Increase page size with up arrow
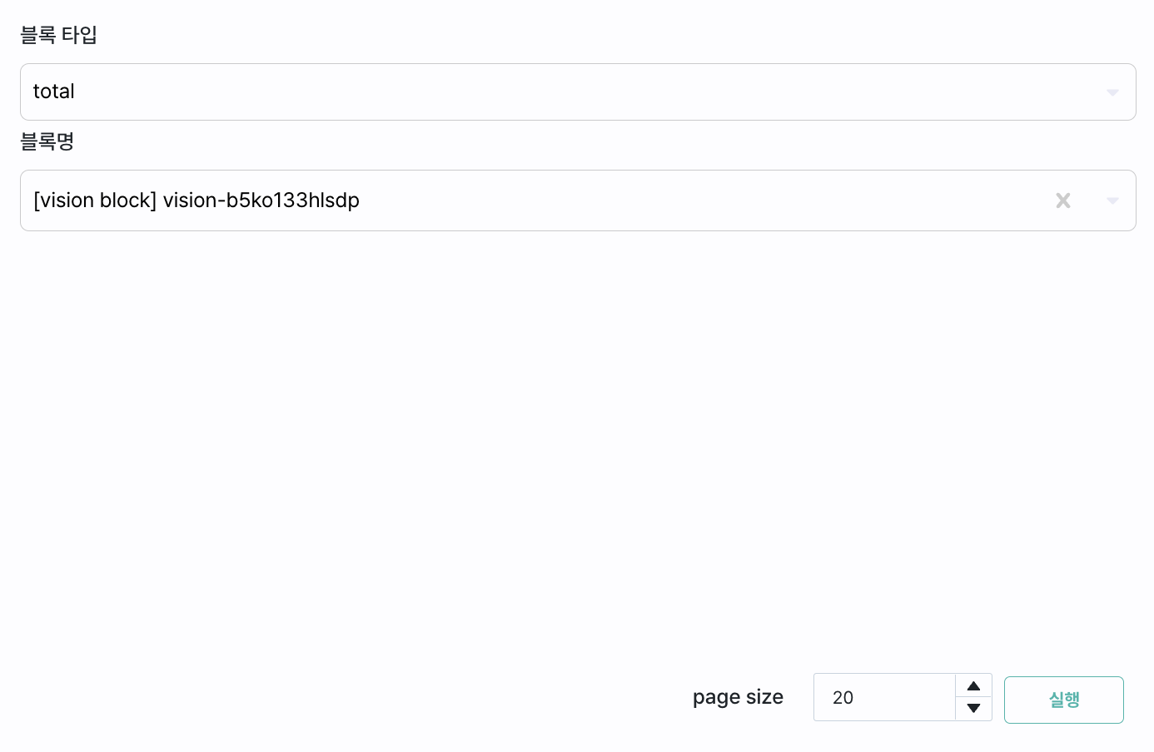The height and width of the screenshot is (752, 1154). pos(973,685)
